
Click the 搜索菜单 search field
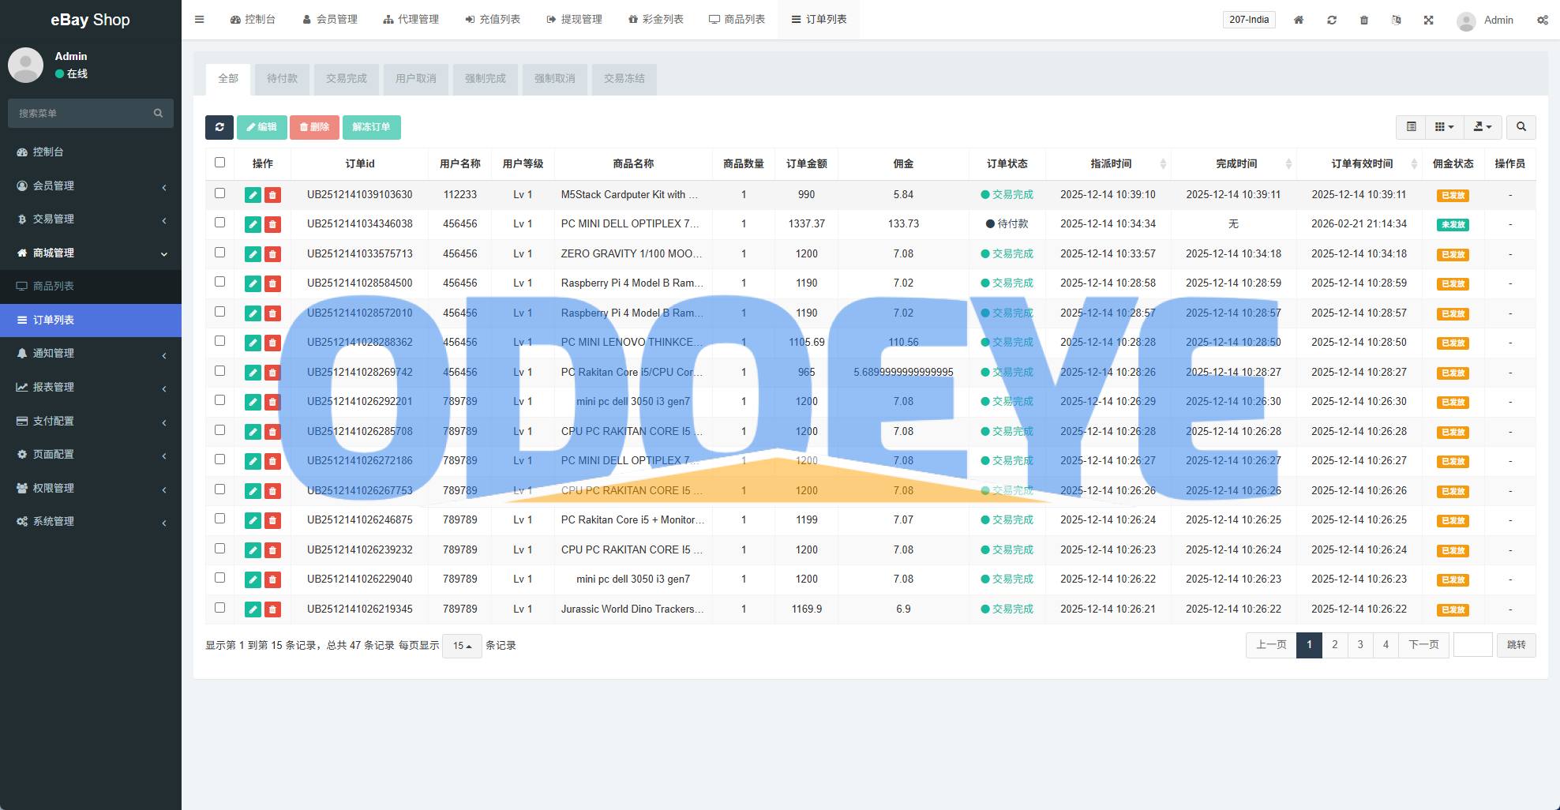pyautogui.click(x=83, y=114)
